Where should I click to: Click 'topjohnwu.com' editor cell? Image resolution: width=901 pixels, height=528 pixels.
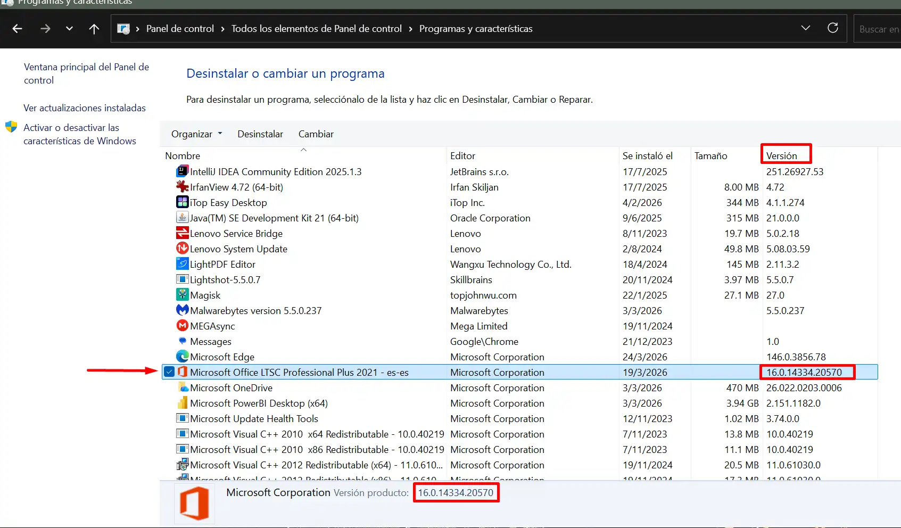click(x=483, y=295)
